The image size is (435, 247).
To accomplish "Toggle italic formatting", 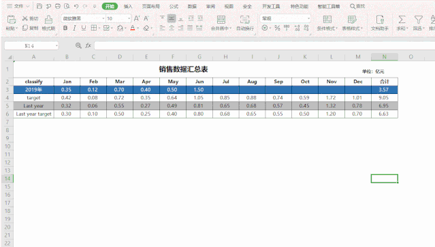I will [74, 28].
